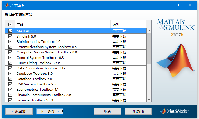Screen dimensions: 199x119
Task: Click the MathWorks logo at bottom right
Action: point(174,111)
